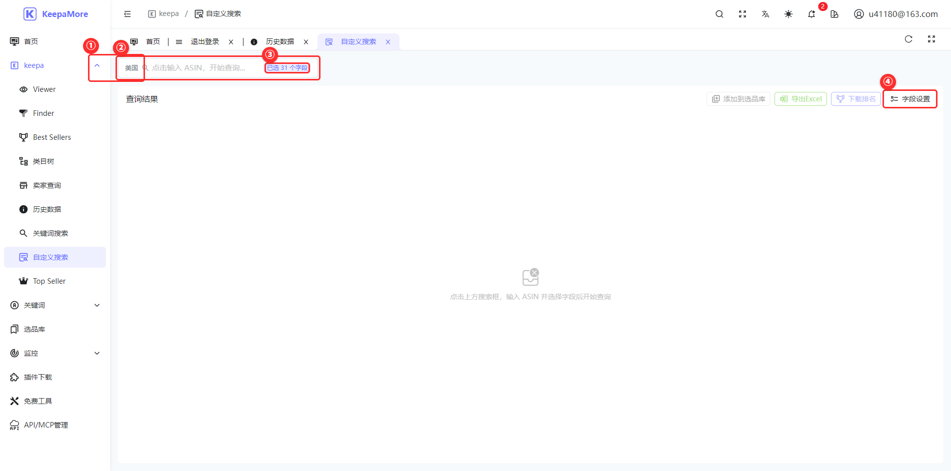This screenshot has height=471, width=951.
Task: Collapse the sidebar menu toggle icon
Action: pyautogui.click(x=127, y=14)
